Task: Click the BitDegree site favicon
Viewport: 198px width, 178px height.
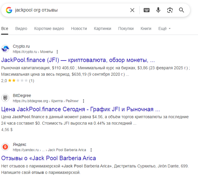Action: tap(6, 98)
